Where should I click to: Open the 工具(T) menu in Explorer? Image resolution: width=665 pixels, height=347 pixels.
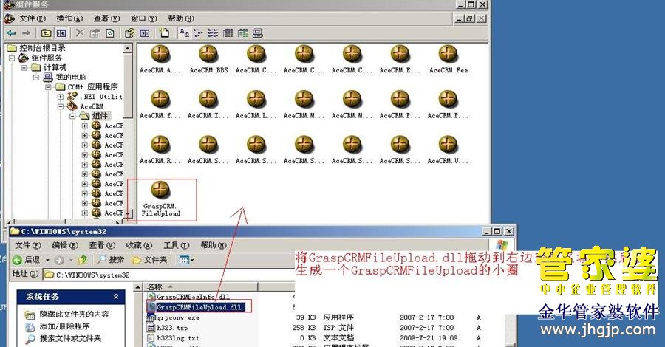[x=176, y=245]
